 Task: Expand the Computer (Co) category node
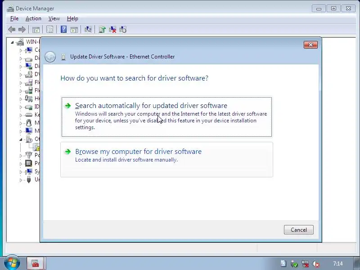(x=21, y=50)
